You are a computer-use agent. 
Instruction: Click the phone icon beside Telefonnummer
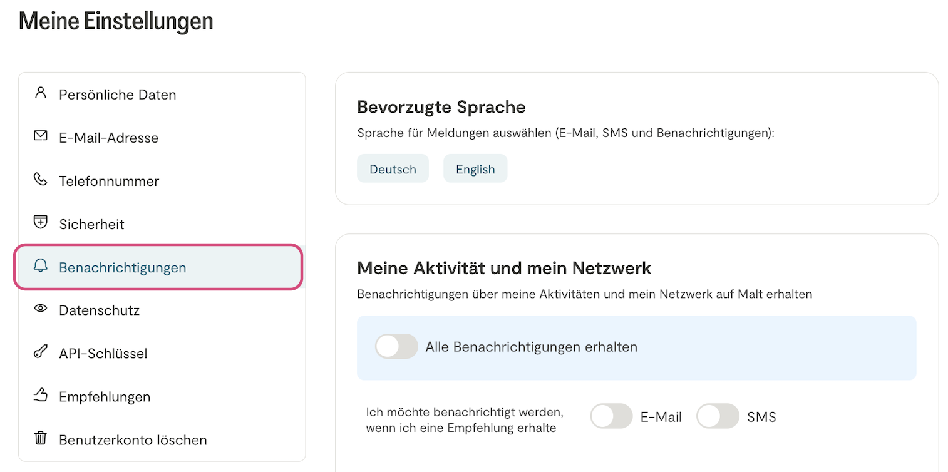(41, 180)
